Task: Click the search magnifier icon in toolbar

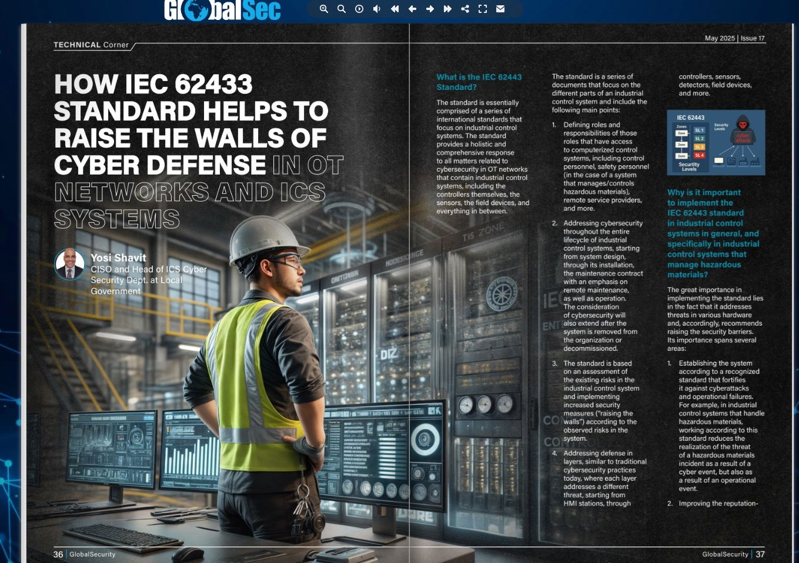Action: coord(342,9)
